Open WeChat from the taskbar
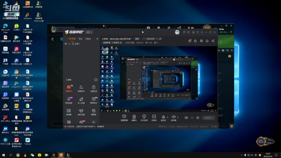281x158 pixels. tap(32, 155)
